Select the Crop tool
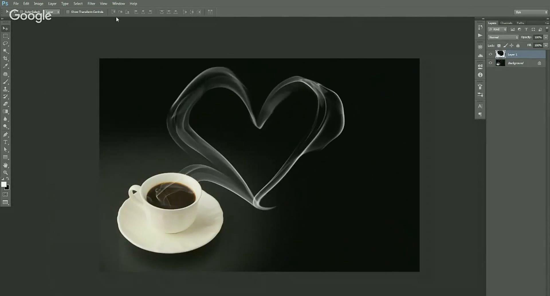550x296 pixels. coord(5,58)
